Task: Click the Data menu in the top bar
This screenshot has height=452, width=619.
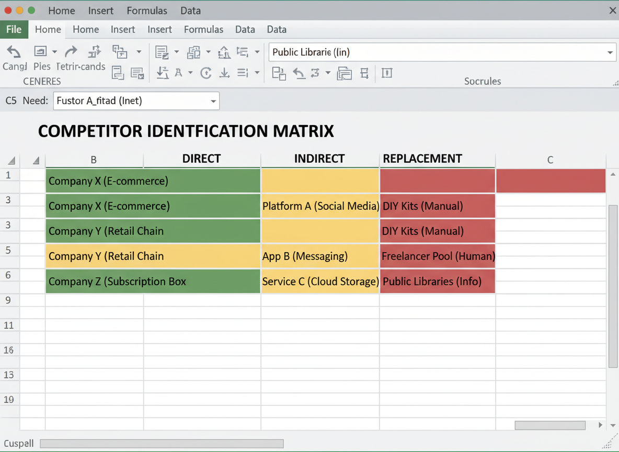Action: click(190, 10)
